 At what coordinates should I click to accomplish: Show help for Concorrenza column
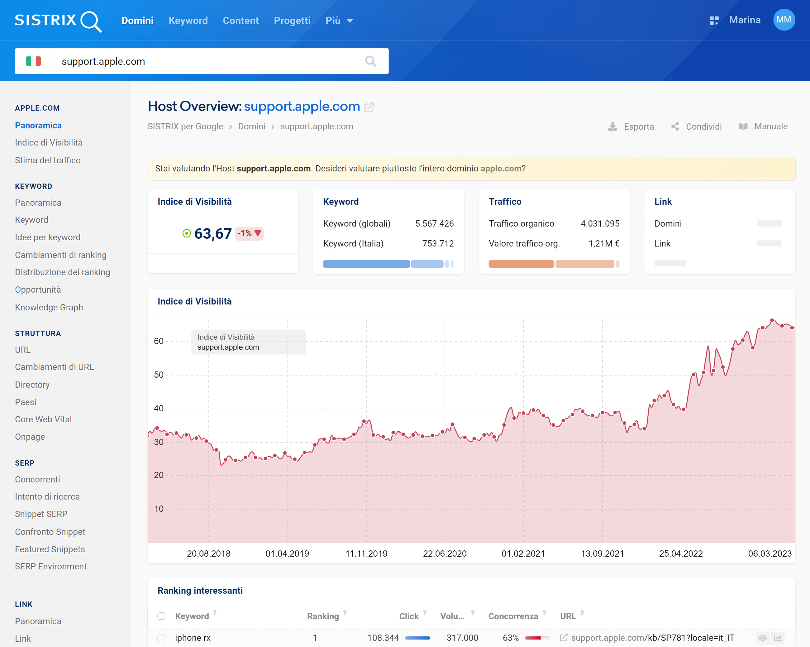click(544, 613)
